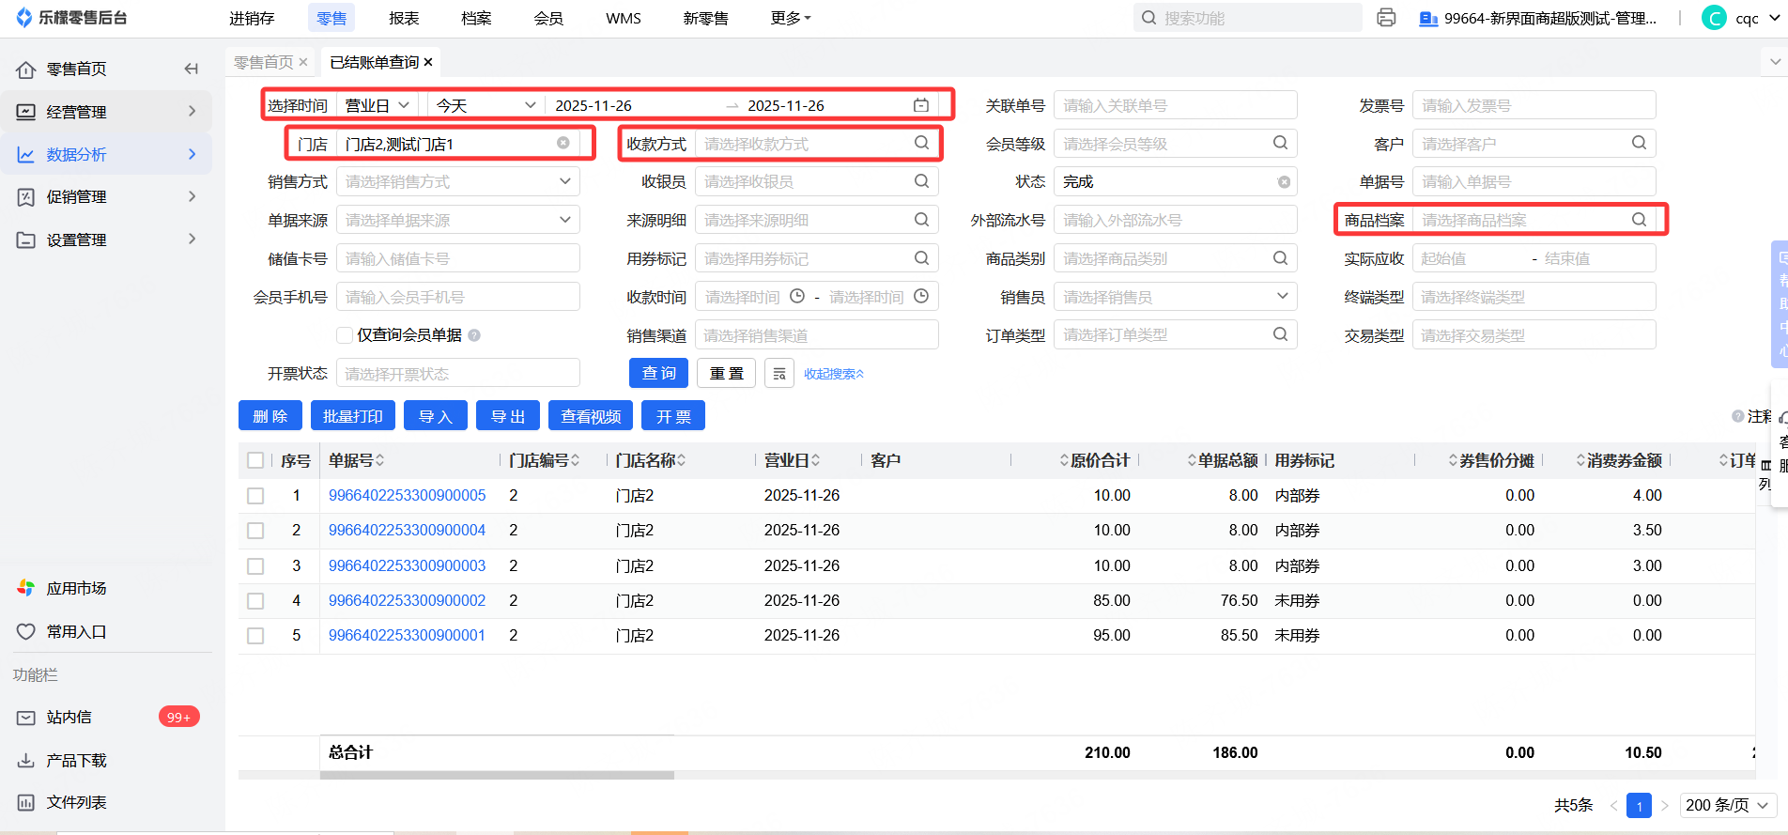The height and width of the screenshot is (835, 1788).
Task: Open order 9966402253300900005 link
Action: point(407,495)
